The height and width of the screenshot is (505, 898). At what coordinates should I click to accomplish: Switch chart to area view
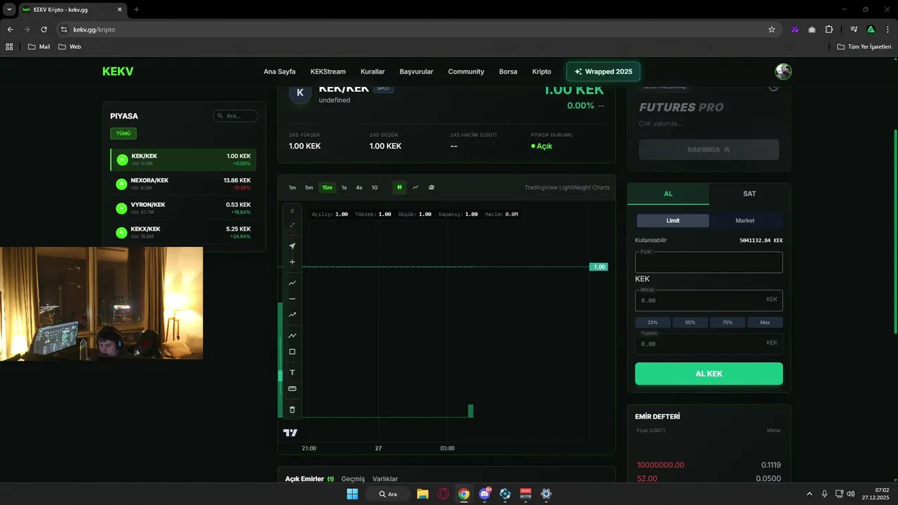tap(431, 187)
